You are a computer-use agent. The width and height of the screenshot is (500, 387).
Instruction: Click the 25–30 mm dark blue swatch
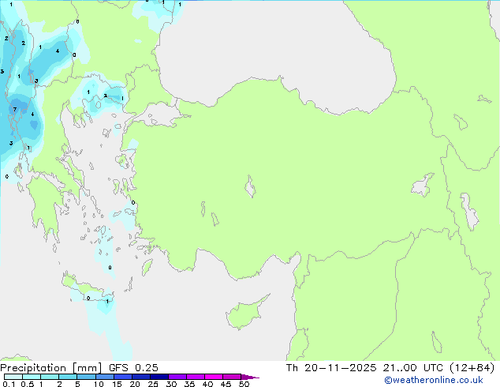(159, 377)
